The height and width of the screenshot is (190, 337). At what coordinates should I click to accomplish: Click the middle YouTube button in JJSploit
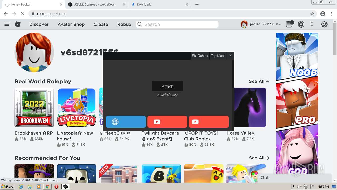167,122
